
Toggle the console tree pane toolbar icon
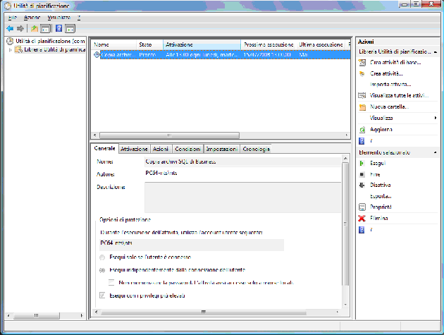pyautogui.click(x=46, y=29)
